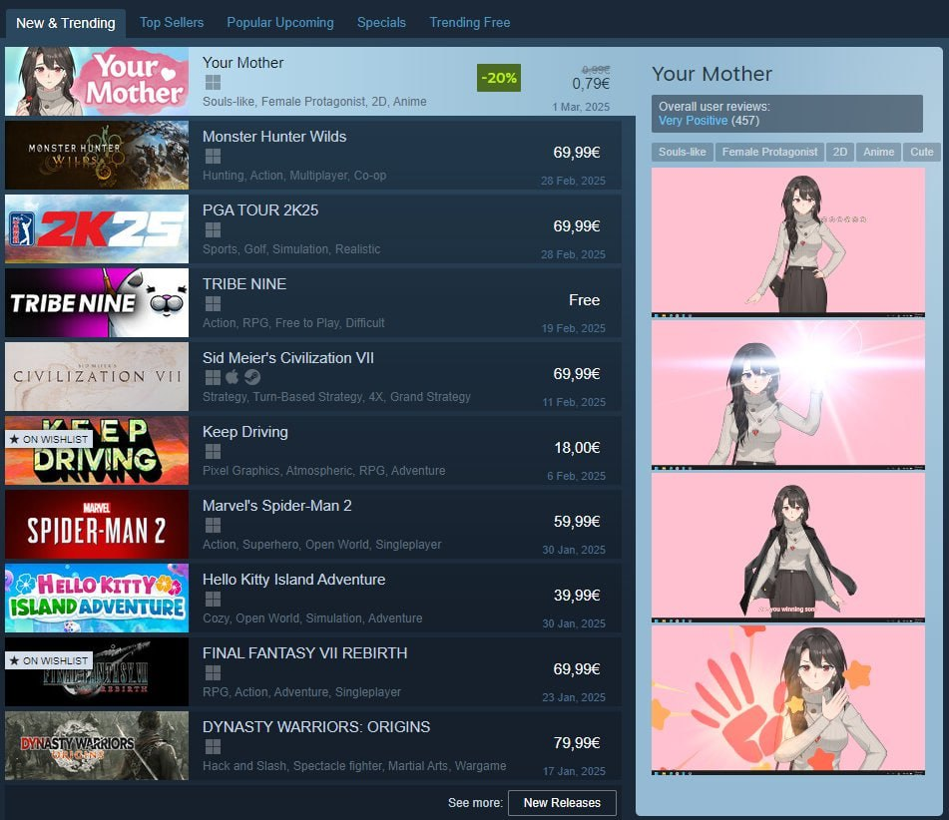Click Windows icon under TRIBE NINE
949x820 pixels.
(213, 304)
